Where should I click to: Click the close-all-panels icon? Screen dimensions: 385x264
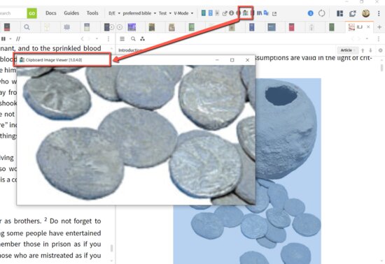pyautogui.click(x=353, y=13)
